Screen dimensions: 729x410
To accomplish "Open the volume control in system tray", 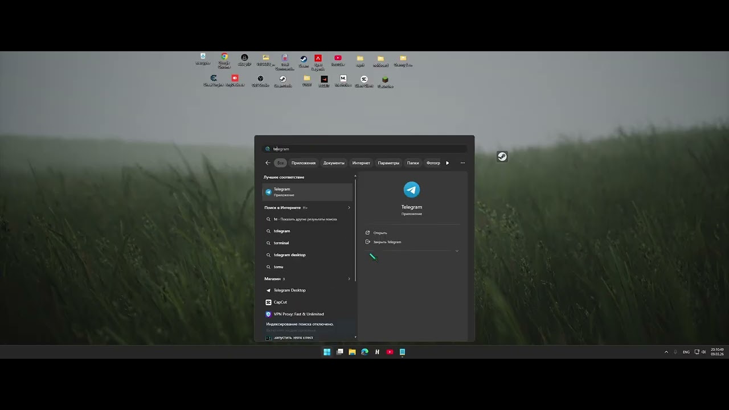I will pyautogui.click(x=704, y=352).
